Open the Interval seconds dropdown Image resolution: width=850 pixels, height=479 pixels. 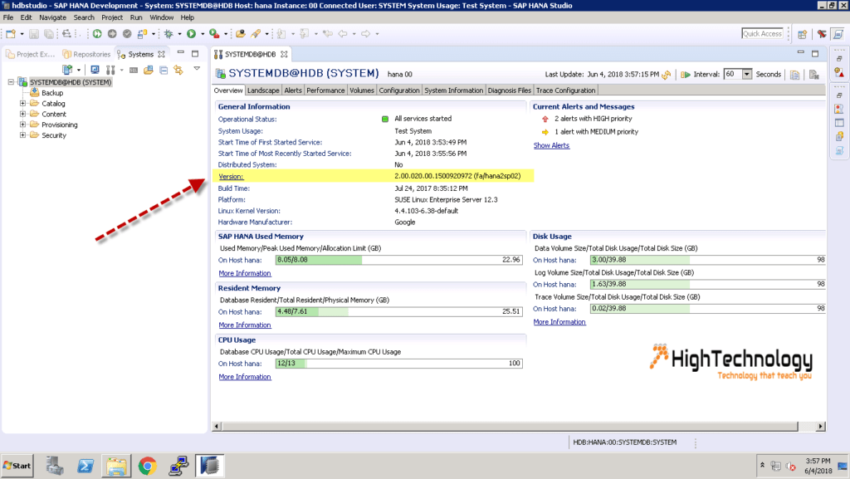pos(744,74)
